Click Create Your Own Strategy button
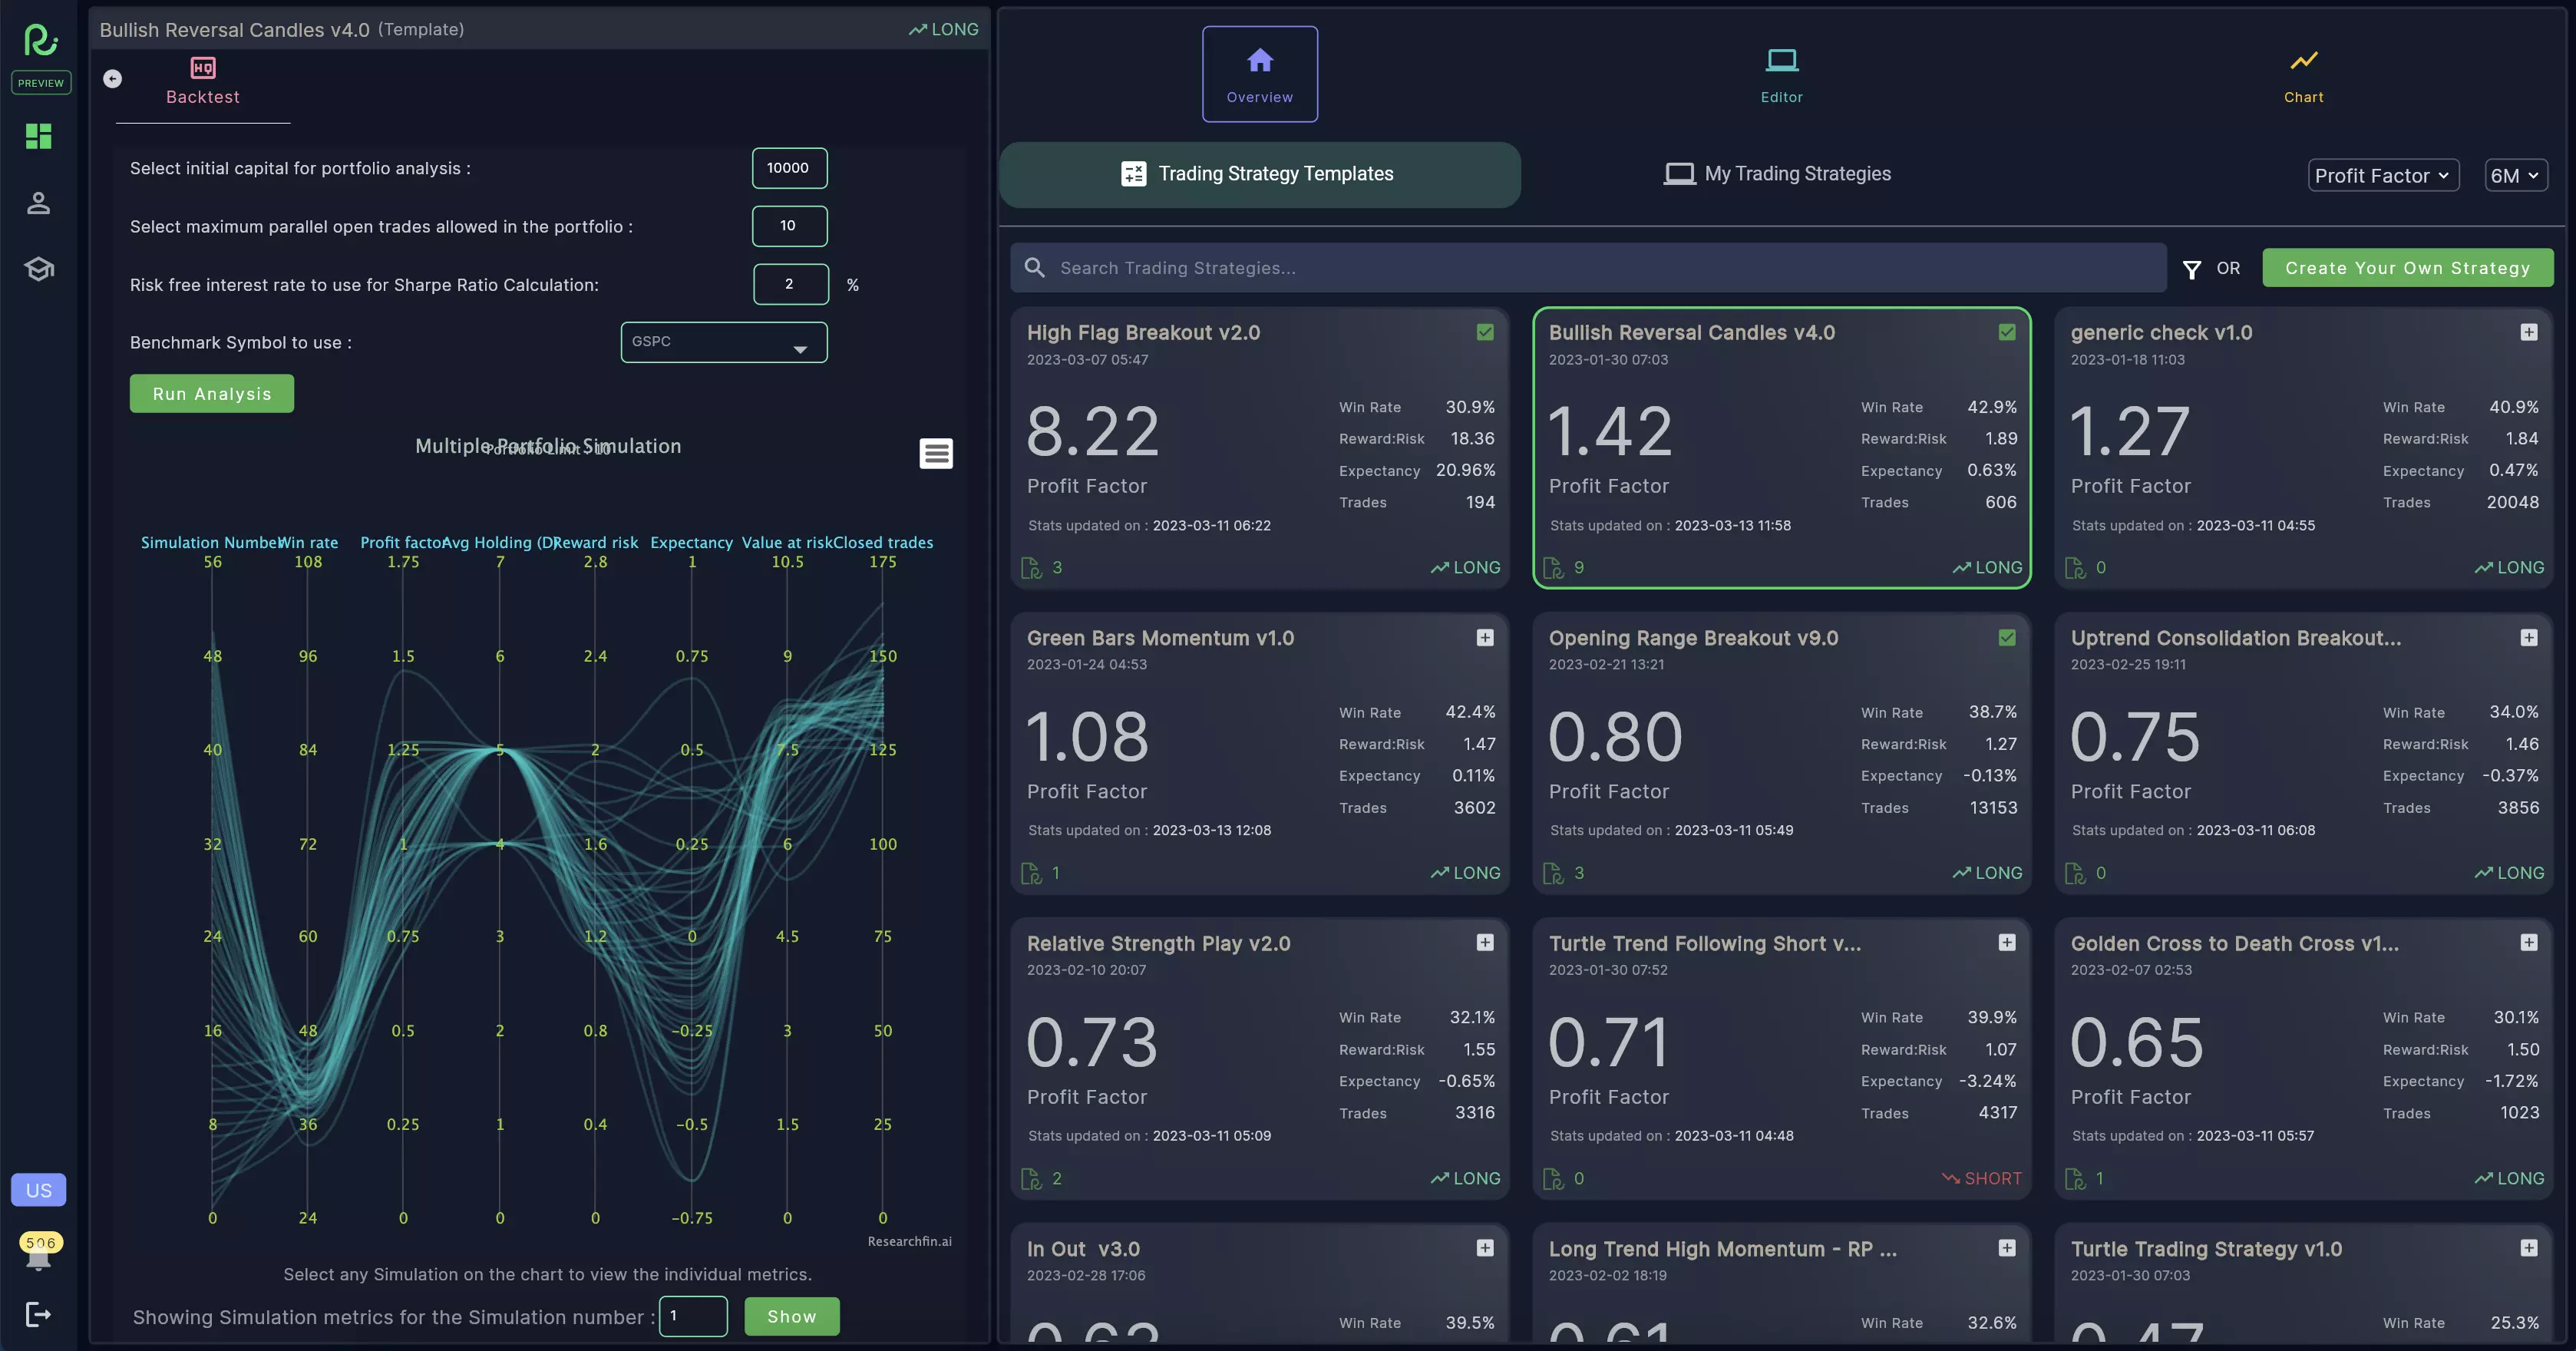Image resolution: width=2576 pixels, height=1351 pixels. click(x=2407, y=268)
